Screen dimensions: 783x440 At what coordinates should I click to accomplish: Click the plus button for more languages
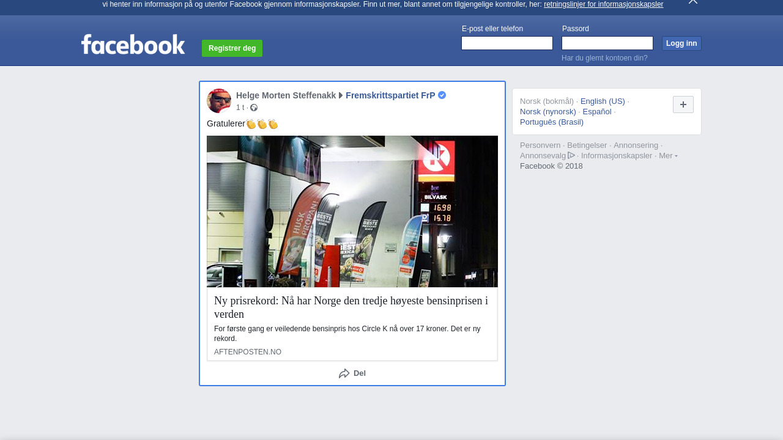point(683,105)
